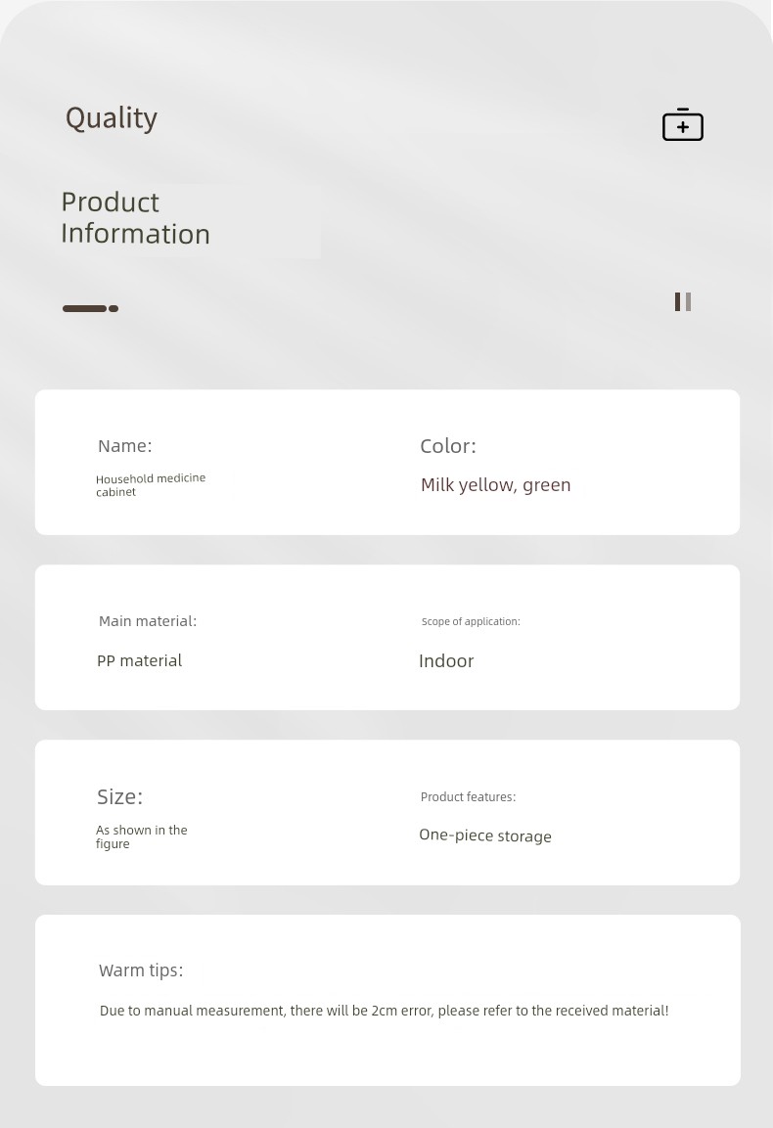Click As shown in the figure text

point(141,836)
